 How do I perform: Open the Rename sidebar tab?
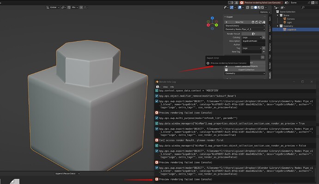[x=270, y=47]
